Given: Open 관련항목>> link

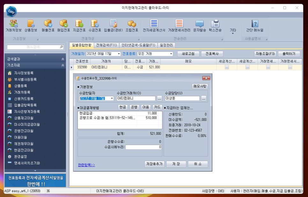Looking at the screenshot, I should click(x=86, y=165).
